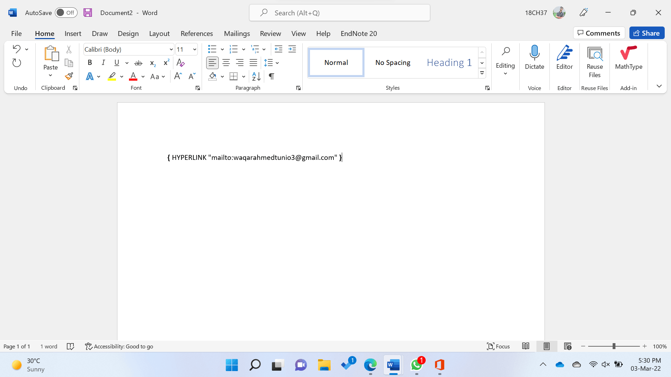Toggle Bold formatting

tap(90, 63)
